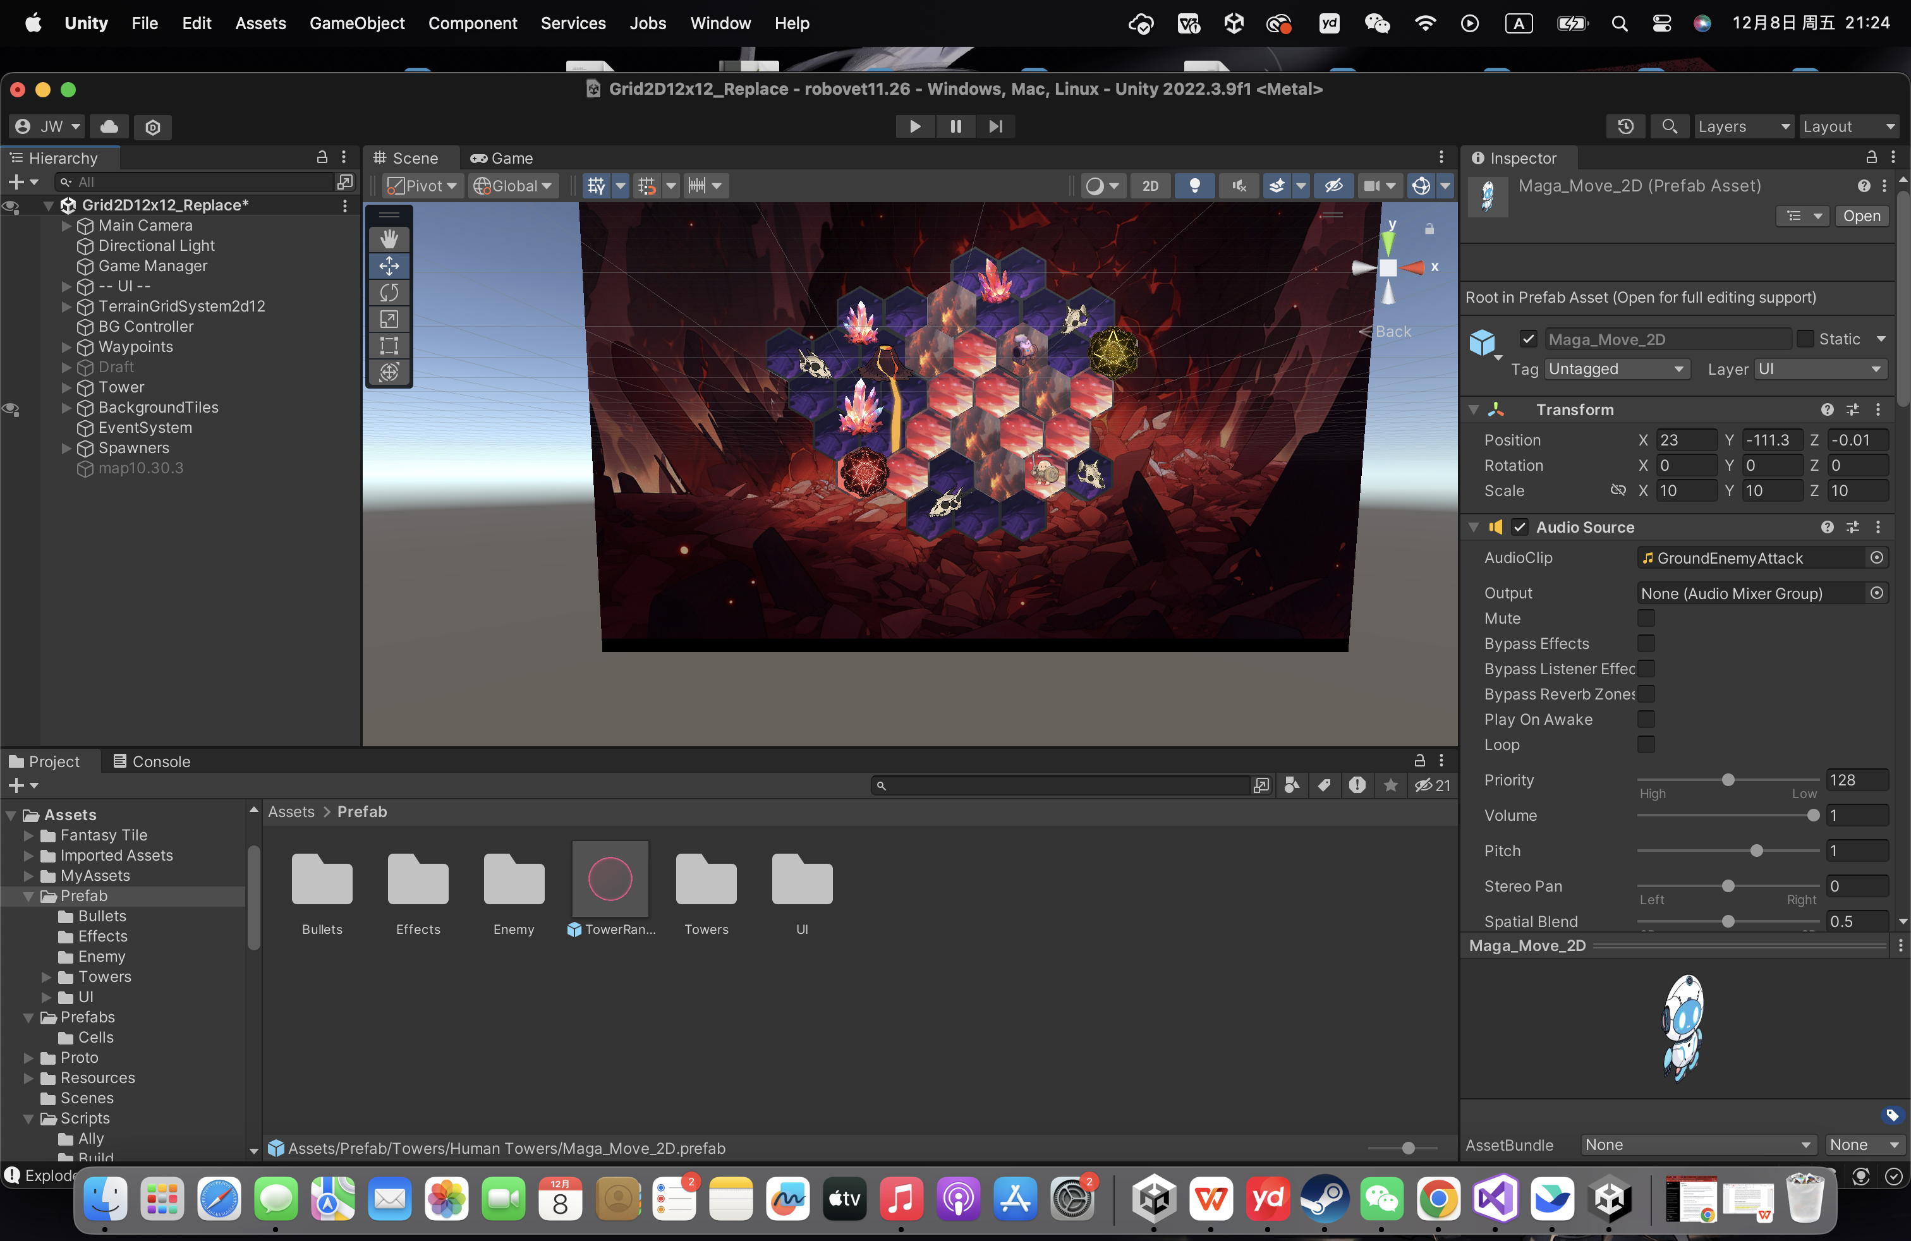The image size is (1911, 1241).
Task: Select the Scale tool in Scene
Action: [389, 318]
